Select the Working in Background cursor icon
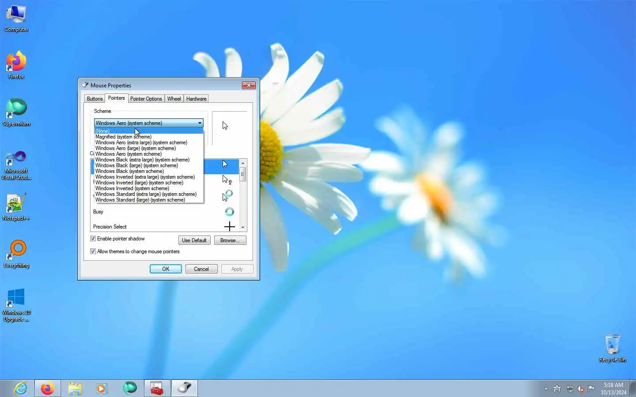The height and width of the screenshot is (397, 636). [x=227, y=195]
